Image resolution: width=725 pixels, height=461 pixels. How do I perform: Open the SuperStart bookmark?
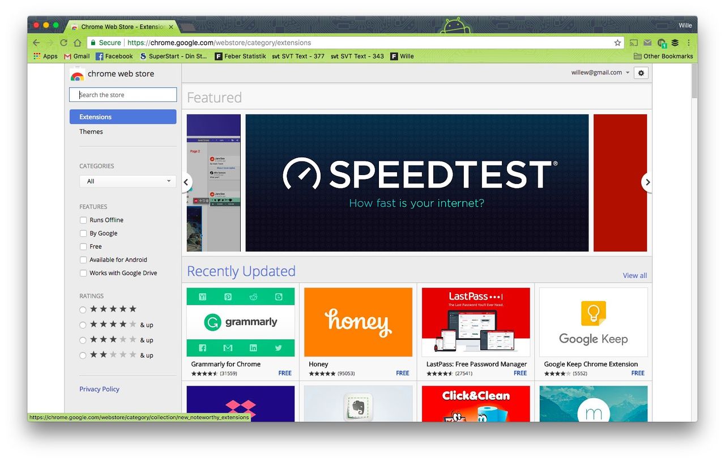173,56
